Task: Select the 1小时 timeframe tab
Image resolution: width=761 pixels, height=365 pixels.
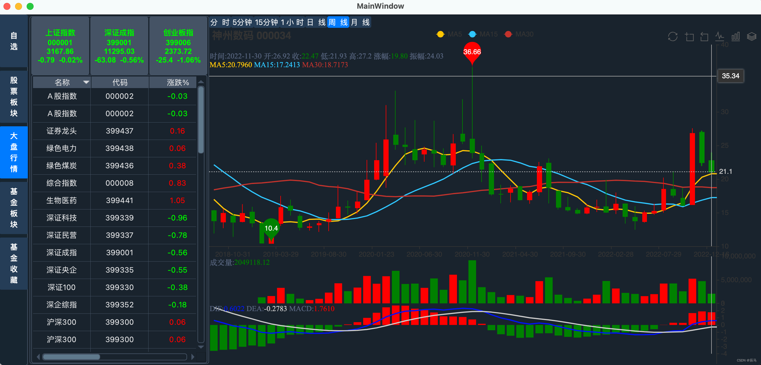Action: pyautogui.click(x=292, y=22)
